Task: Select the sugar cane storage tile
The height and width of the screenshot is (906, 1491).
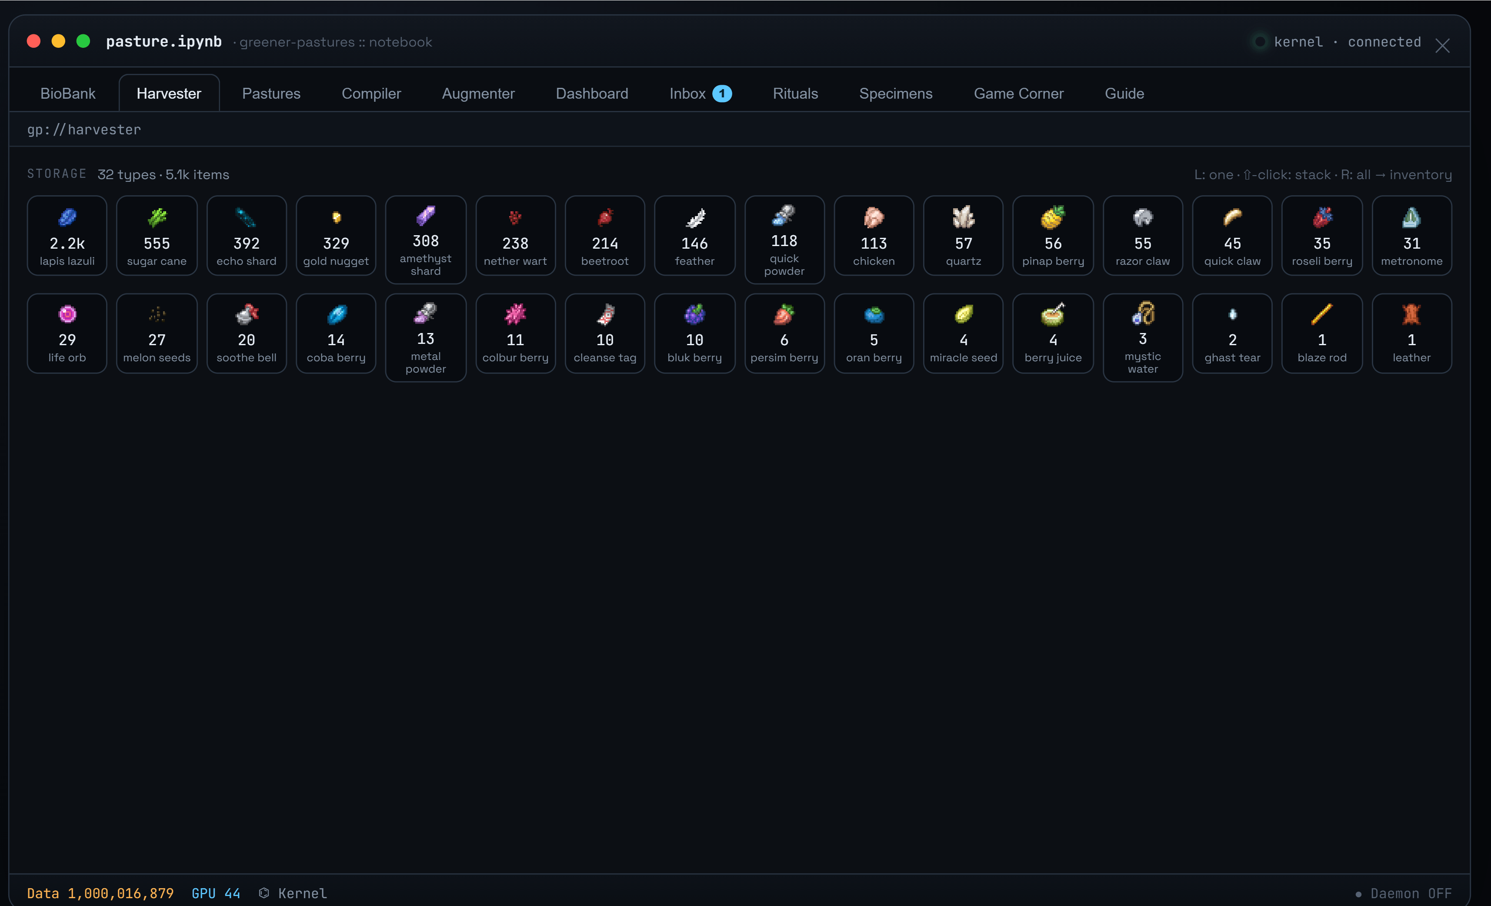Action: 157,235
